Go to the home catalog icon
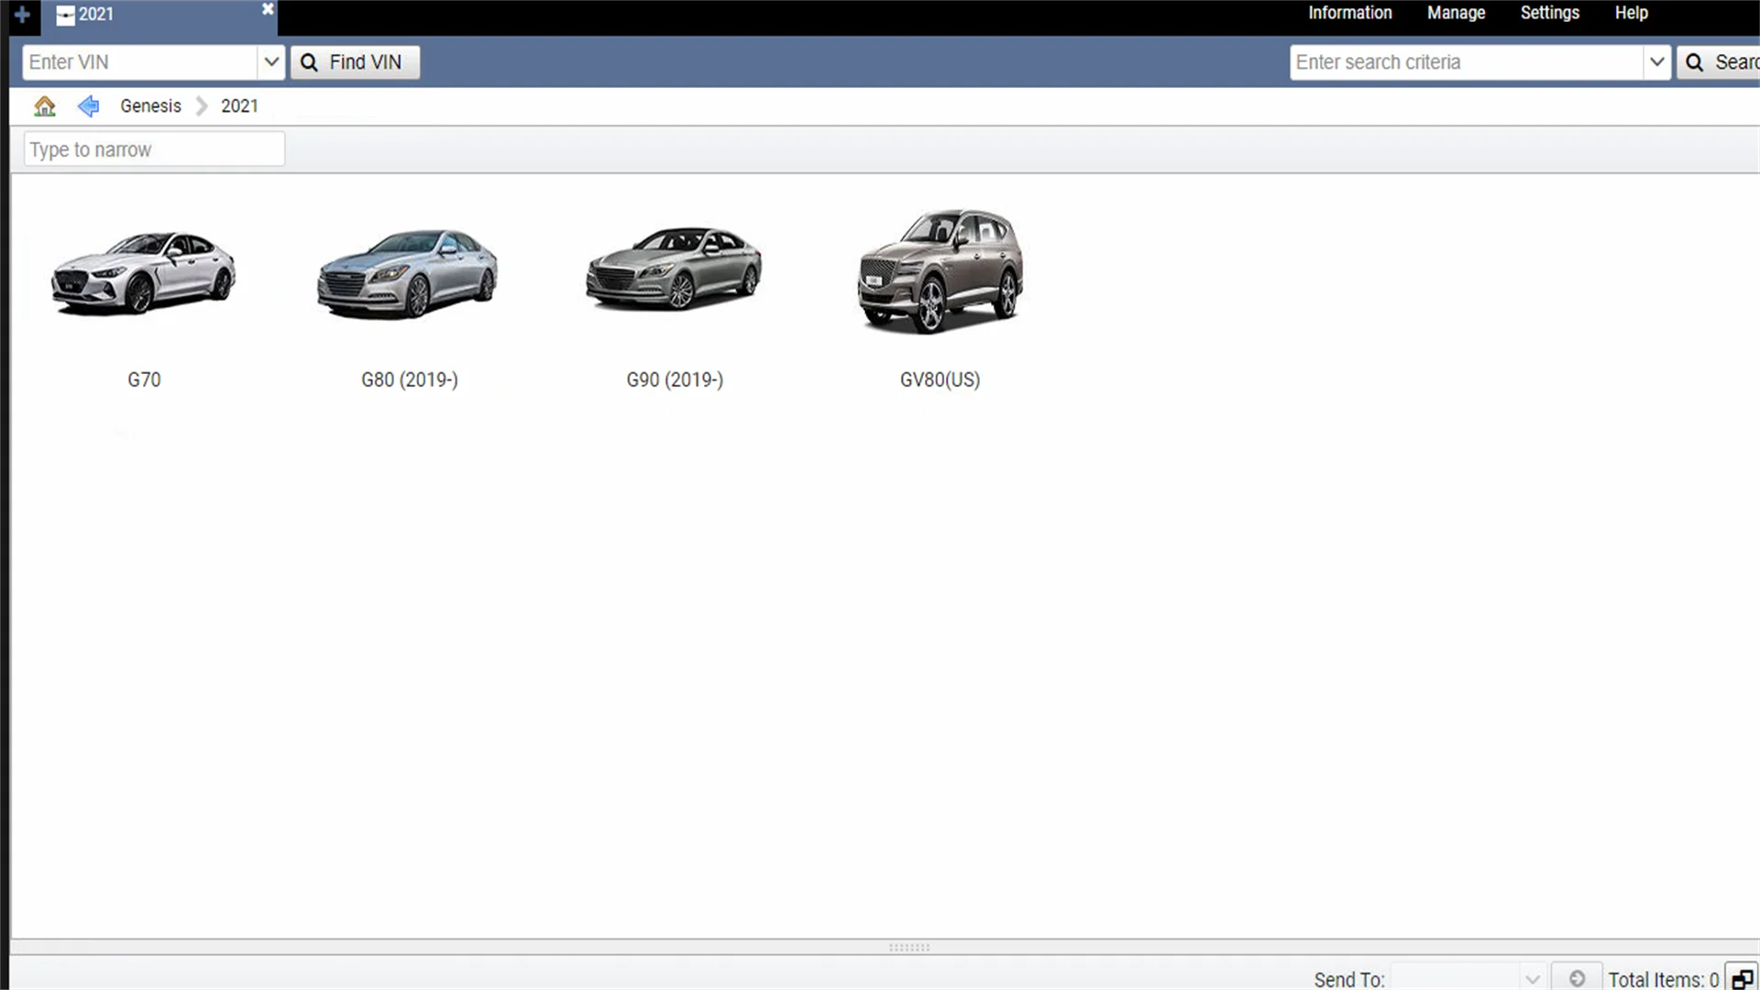Viewport: 1760px width, 990px height. pos(44,106)
